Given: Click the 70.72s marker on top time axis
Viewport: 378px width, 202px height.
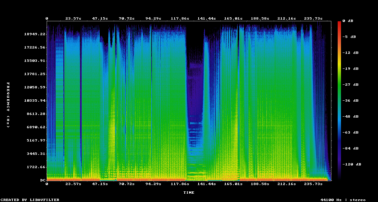Looking at the screenshot, I should point(127,19).
